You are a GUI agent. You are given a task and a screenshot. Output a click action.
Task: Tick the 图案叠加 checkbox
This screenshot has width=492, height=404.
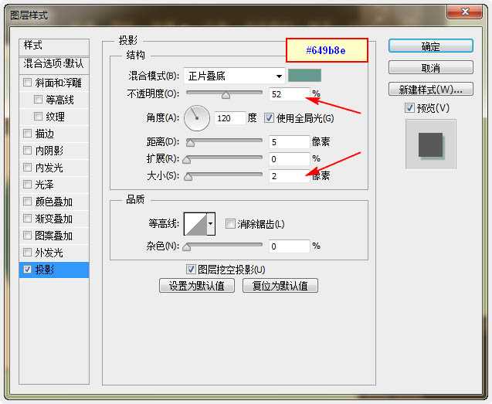(28, 235)
